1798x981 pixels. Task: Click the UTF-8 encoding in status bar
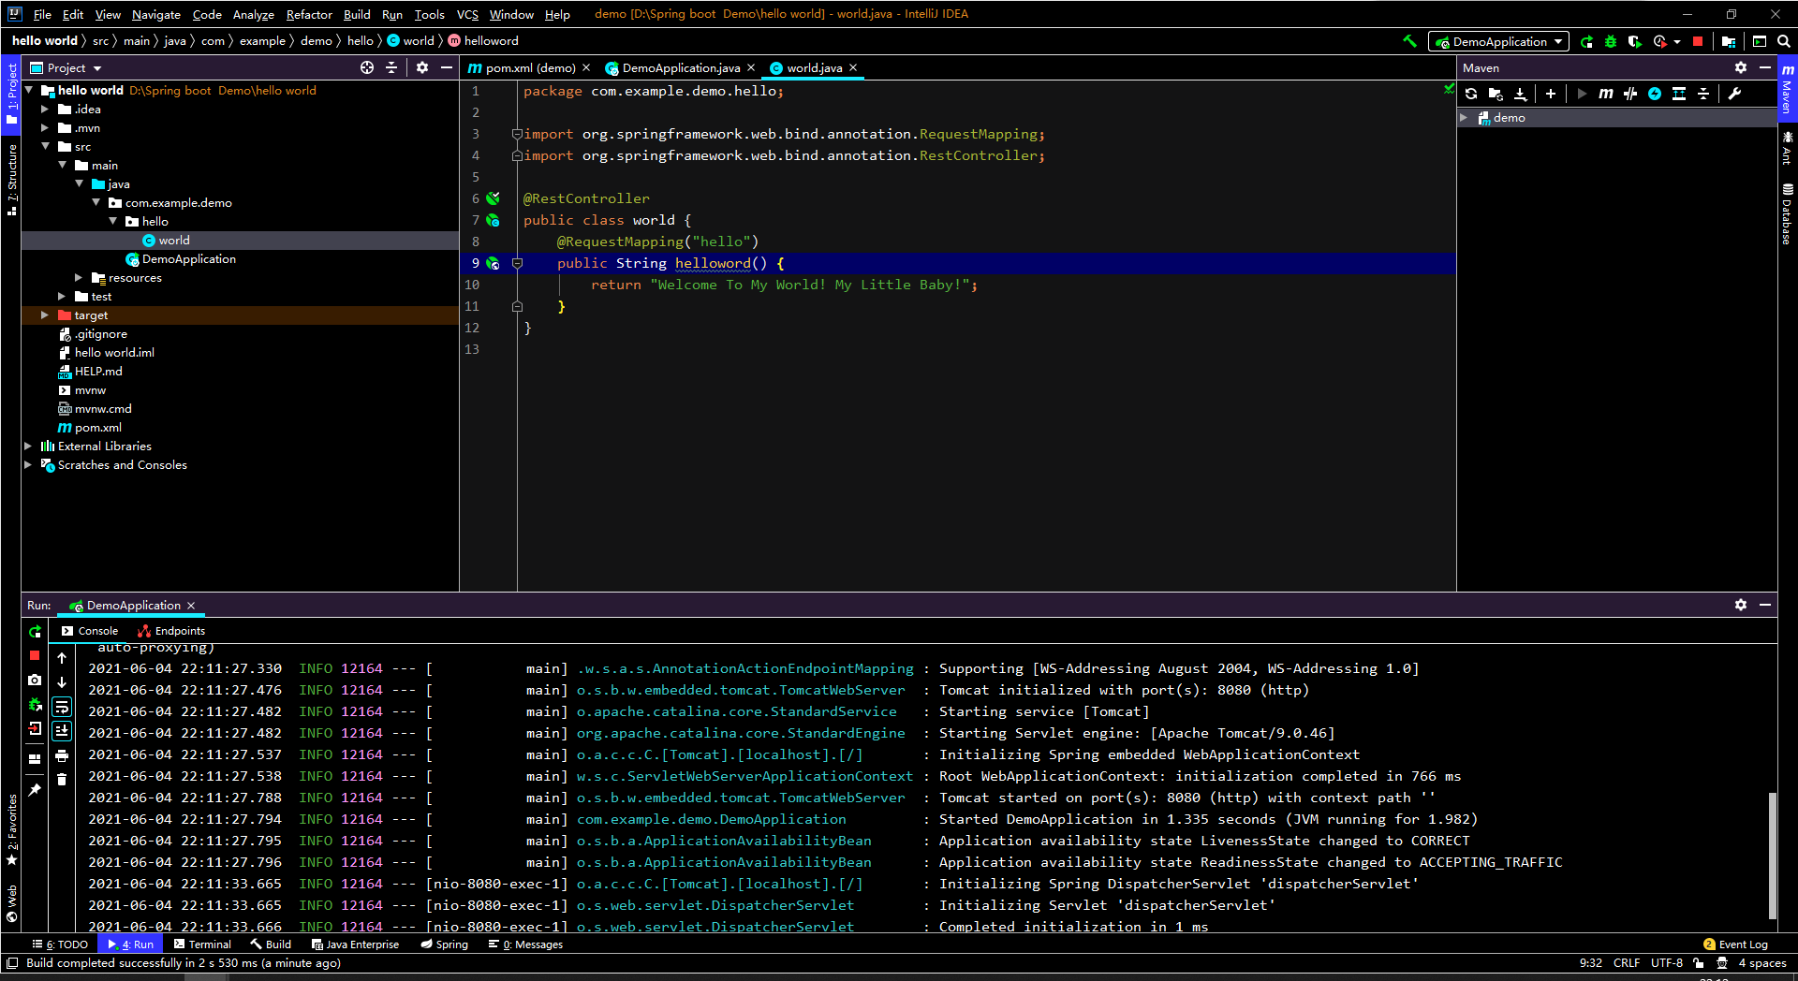point(1667,963)
